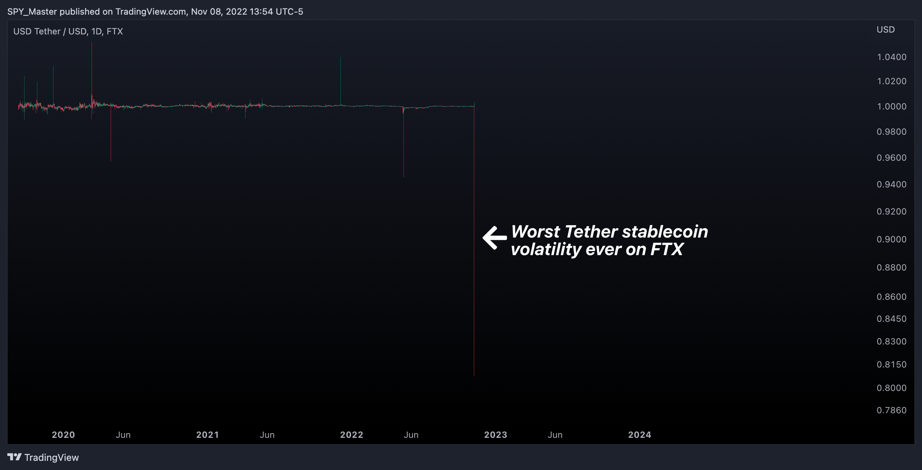The image size is (922, 470).
Task: Click the 0.8600 price axis label
Action: (892, 297)
